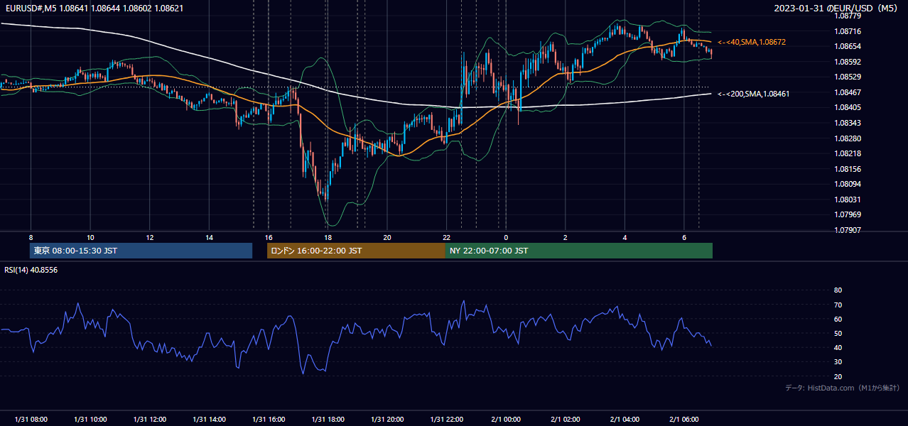908x426 pixels.
Task: Click the 1/31 10:00 bottom date label
Action: pyautogui.click(x=90, y=420)
